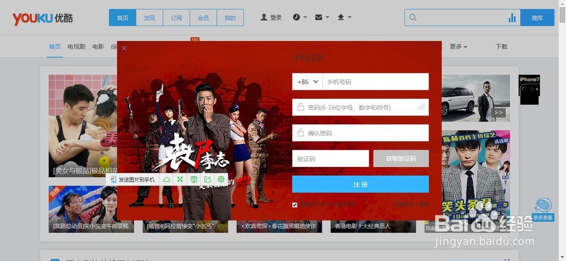566x261 pixels.
Task: Open the 笑头条君 show thumbnail
Action: (476, 177)
